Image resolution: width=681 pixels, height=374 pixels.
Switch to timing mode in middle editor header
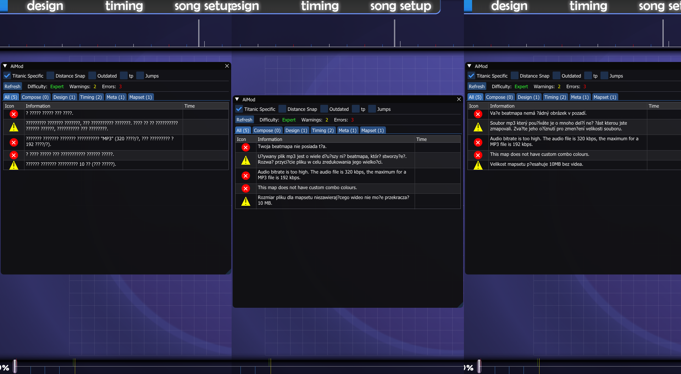click(320, 6)
